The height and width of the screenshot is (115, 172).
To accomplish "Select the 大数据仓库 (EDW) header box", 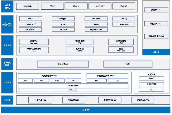I will tap(49, 76).
